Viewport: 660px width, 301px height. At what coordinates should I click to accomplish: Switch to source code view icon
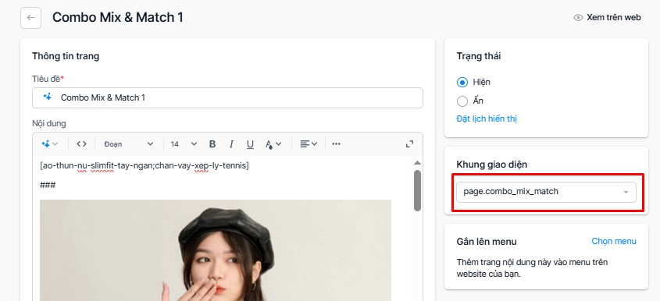point(82,144)
